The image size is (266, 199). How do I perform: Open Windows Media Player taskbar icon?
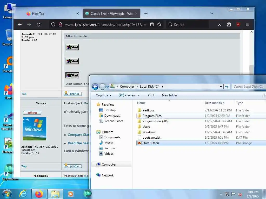tap(71, 194)
